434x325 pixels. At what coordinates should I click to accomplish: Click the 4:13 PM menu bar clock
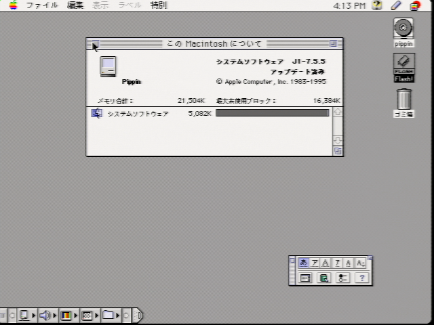click(x=350, y=5)
